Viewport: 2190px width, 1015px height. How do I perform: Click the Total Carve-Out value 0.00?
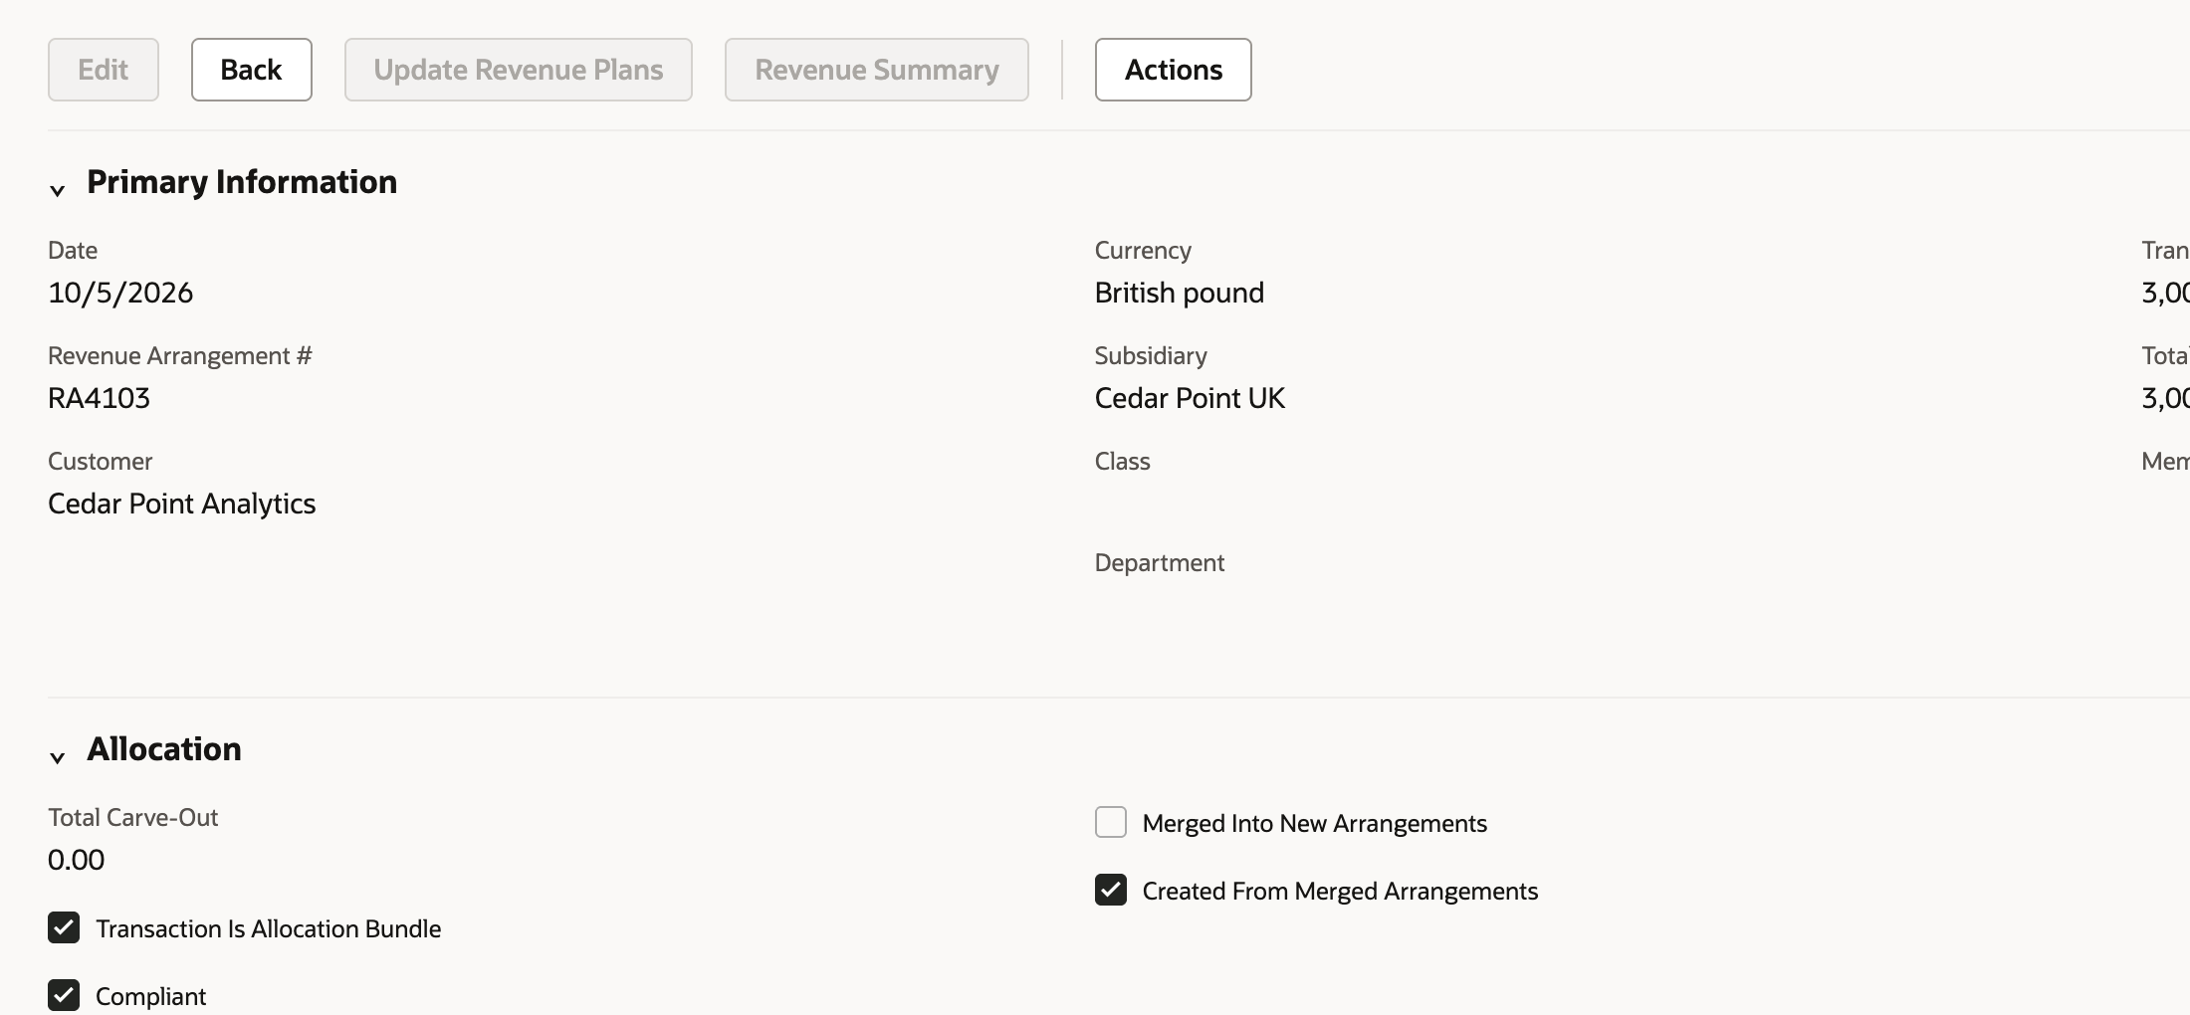coord(77,860)
